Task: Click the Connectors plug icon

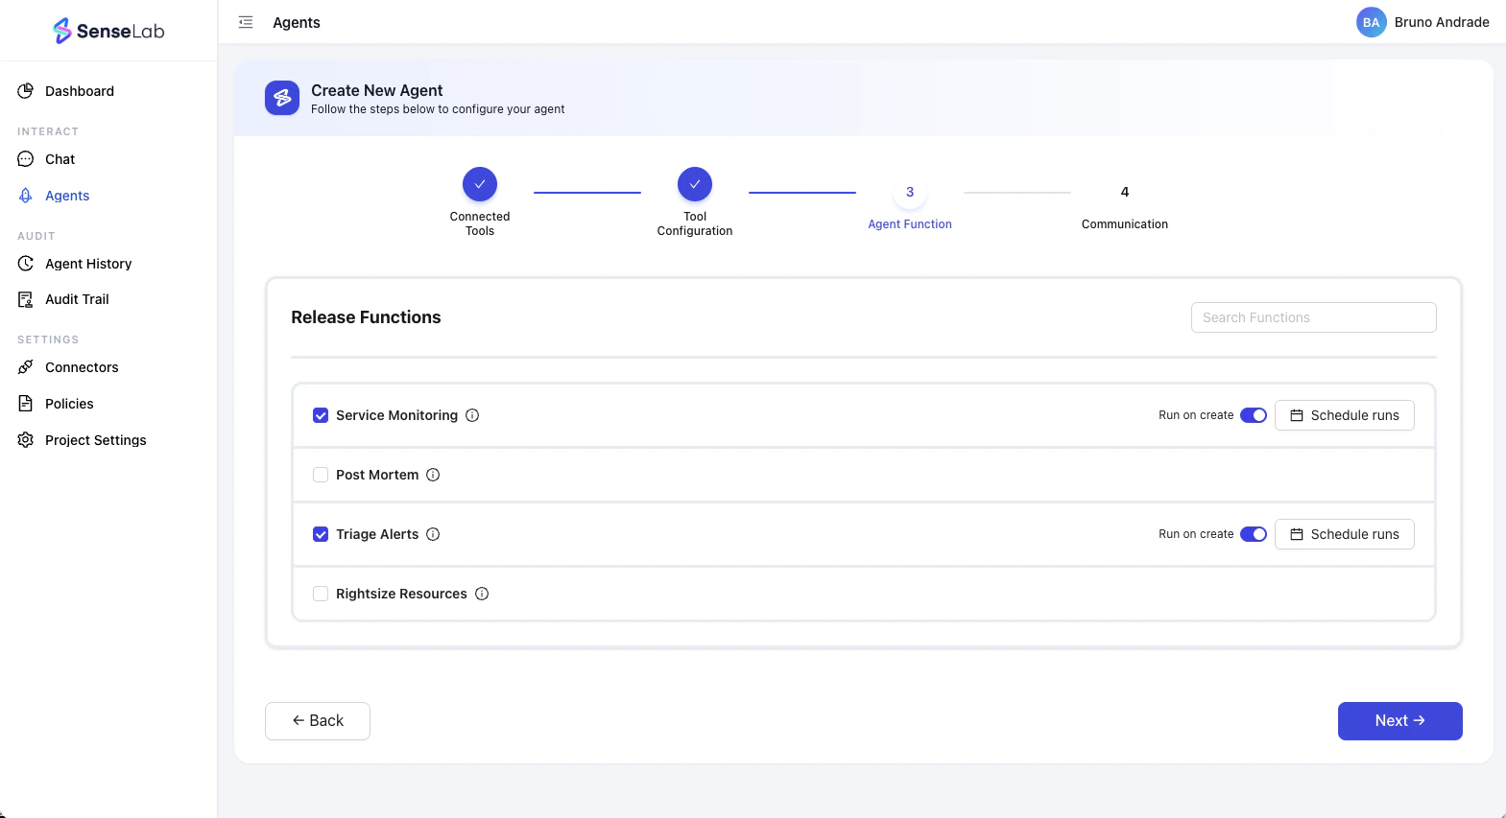Action: (x=26, y=367)
